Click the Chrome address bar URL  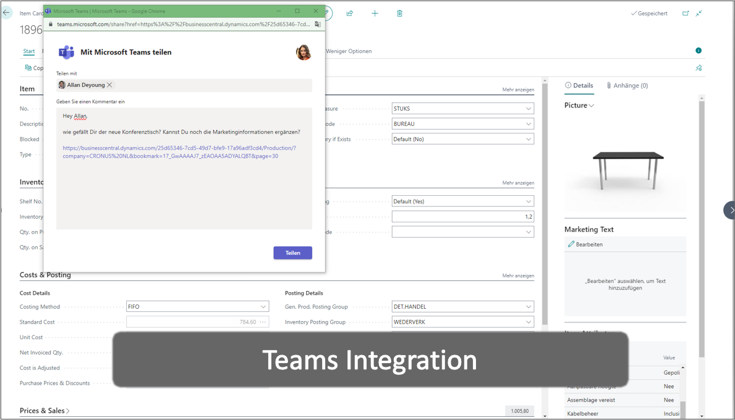tap(183, 24)
